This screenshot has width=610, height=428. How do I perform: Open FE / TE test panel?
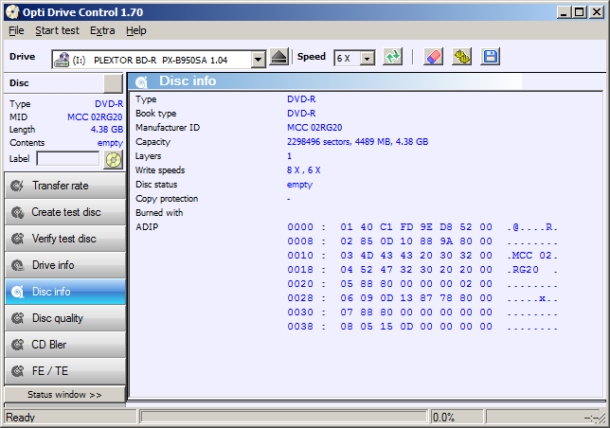tap(65, 371)
